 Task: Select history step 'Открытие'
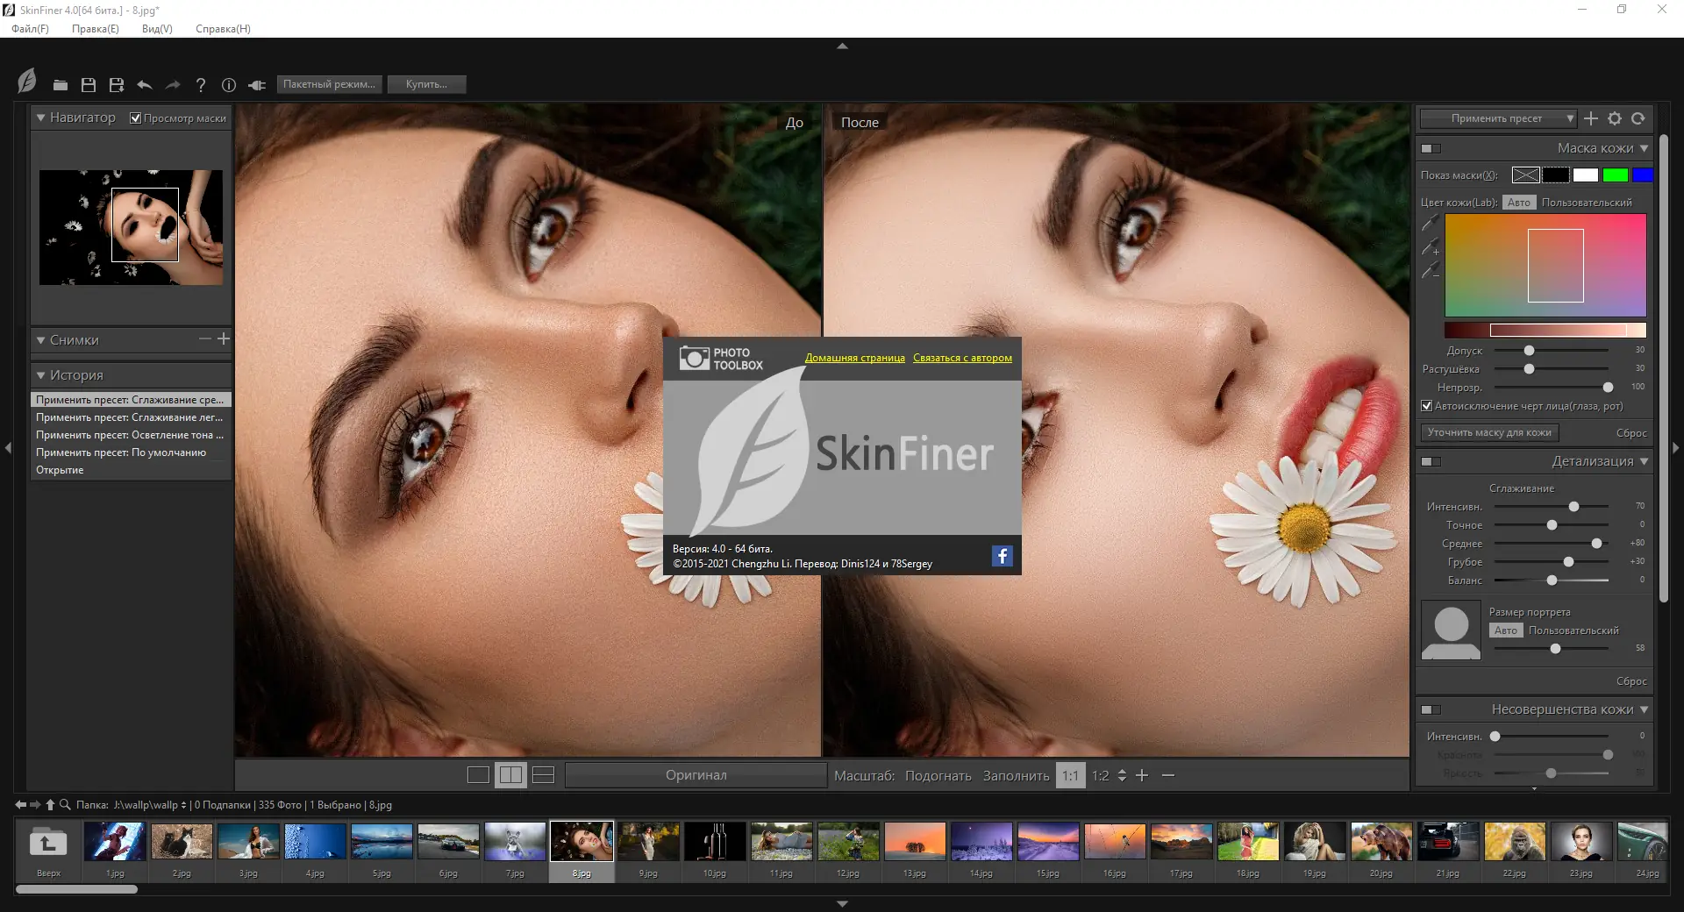click(131, 470)
